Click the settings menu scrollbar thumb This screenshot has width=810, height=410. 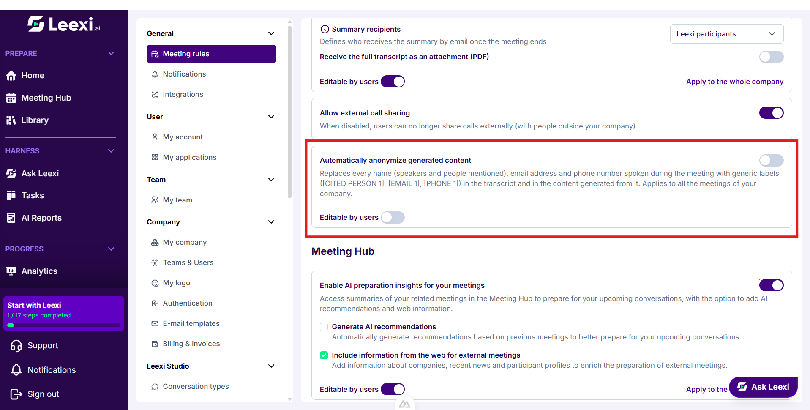289,112
